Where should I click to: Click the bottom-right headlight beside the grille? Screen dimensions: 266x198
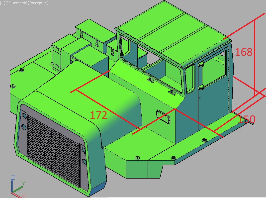84,162
